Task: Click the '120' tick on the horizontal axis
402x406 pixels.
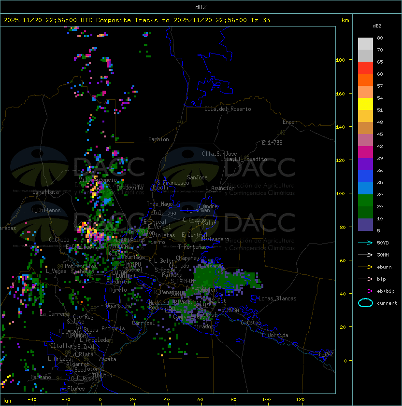Action: [300, 400]
